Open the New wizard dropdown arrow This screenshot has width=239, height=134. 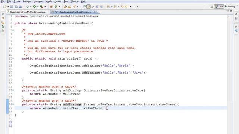tap(8, 7)
